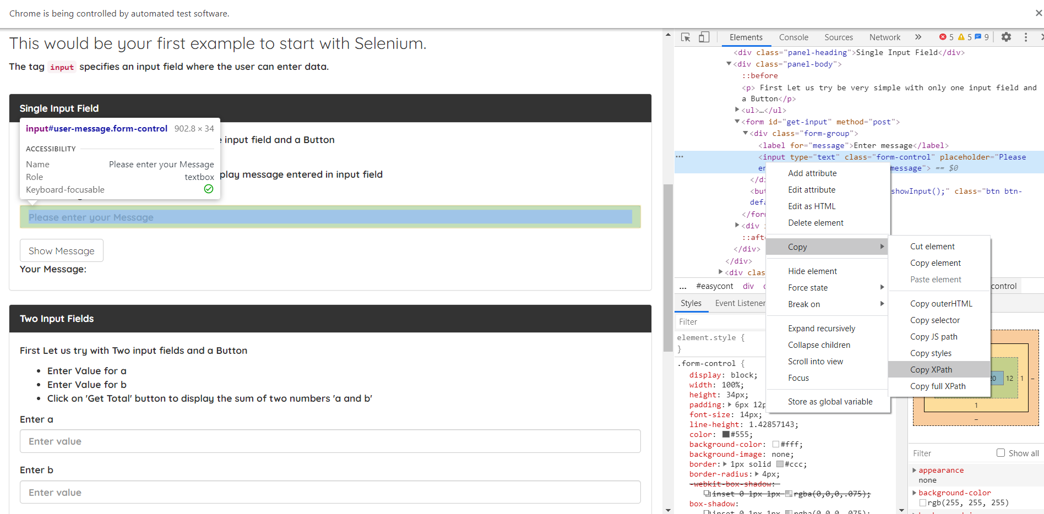Open DevTools settings gear

point(1006,37)
